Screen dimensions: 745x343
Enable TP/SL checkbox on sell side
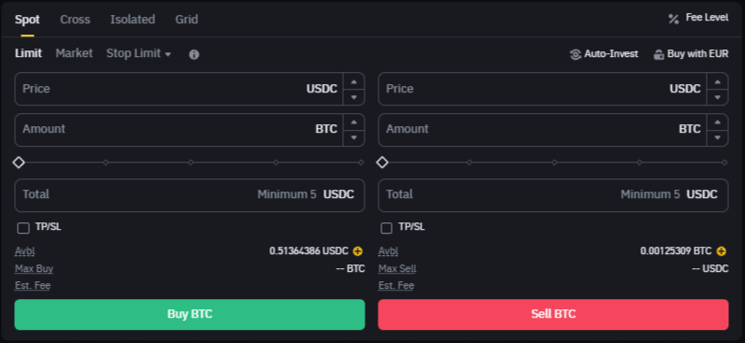(387, 228)
